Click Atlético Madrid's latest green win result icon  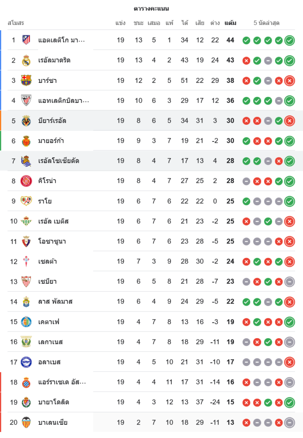point(289,40)
